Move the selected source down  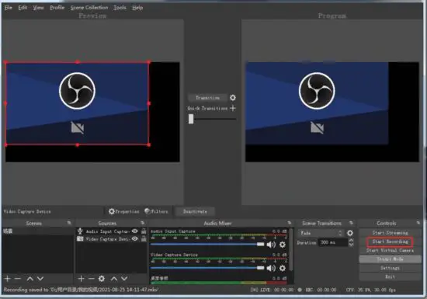124,279
